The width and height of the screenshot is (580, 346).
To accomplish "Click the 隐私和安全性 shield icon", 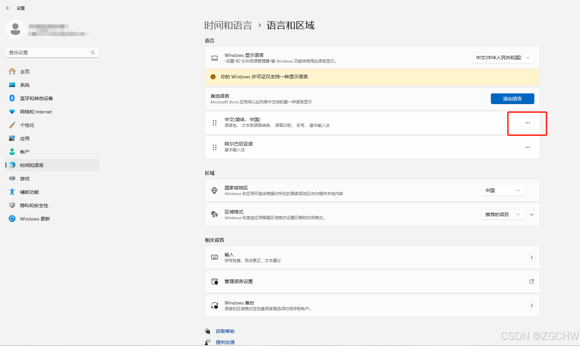I will (x=12, y=205).
